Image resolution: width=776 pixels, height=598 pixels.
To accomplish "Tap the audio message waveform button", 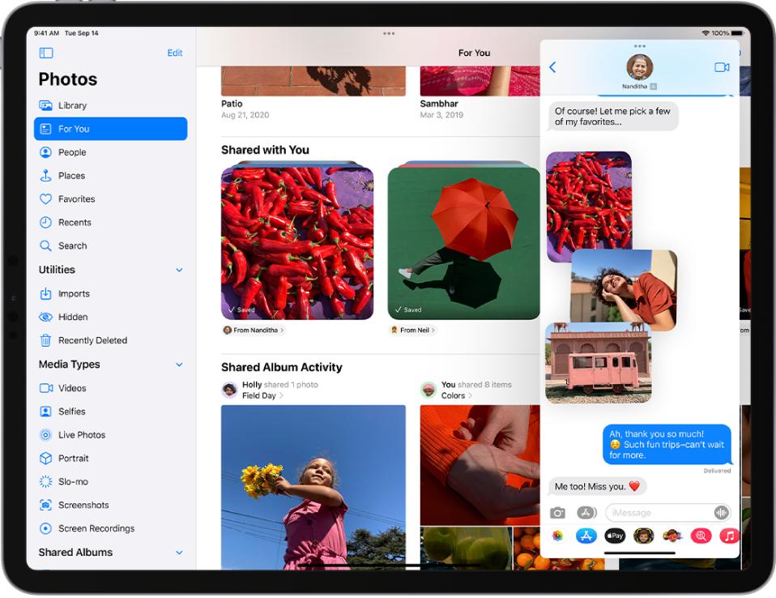I will point(720,513).
